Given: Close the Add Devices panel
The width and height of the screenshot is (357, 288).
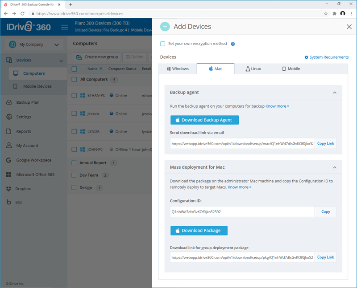Looking at the screenshot, I should click(349, 27).
